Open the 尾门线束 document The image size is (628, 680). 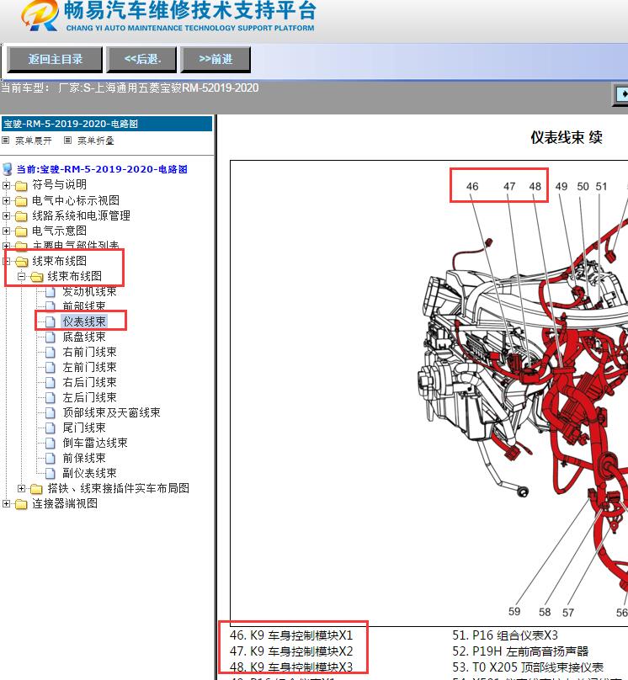[x=84, y=428]
